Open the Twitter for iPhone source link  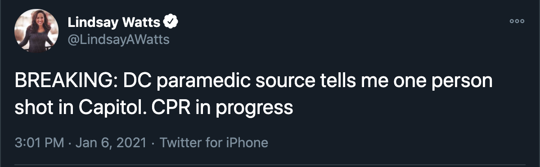click(214, 143)
